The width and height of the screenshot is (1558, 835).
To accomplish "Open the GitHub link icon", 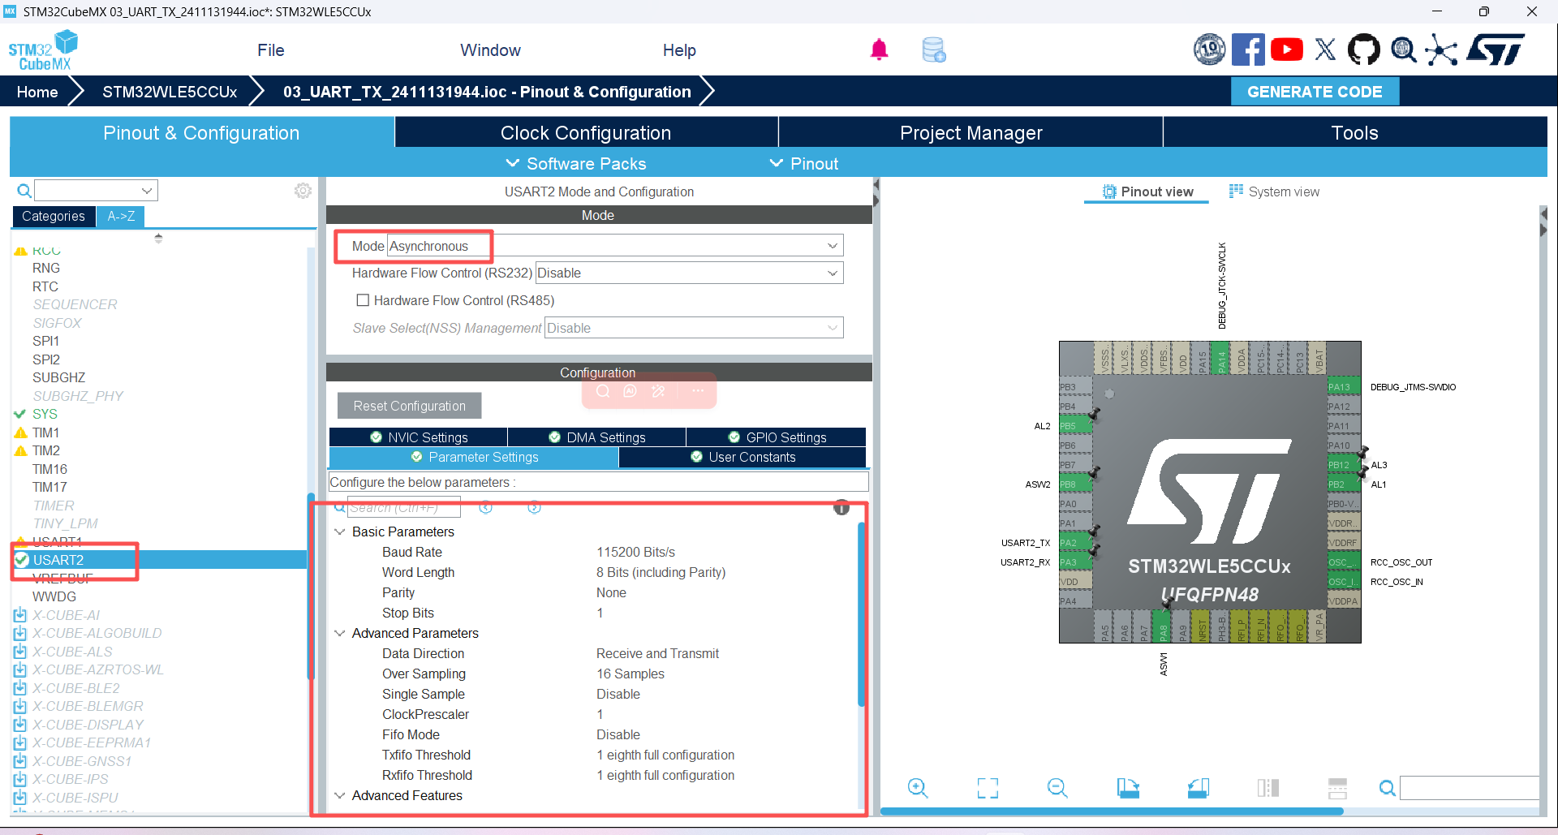I will [1363, 49].
